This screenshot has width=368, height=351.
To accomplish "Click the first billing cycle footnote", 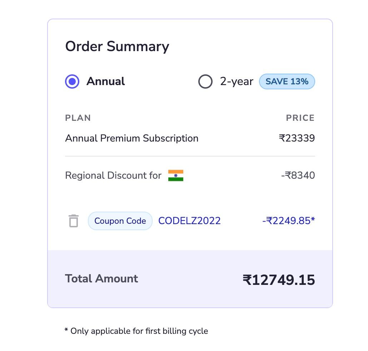I will point(136,331).
